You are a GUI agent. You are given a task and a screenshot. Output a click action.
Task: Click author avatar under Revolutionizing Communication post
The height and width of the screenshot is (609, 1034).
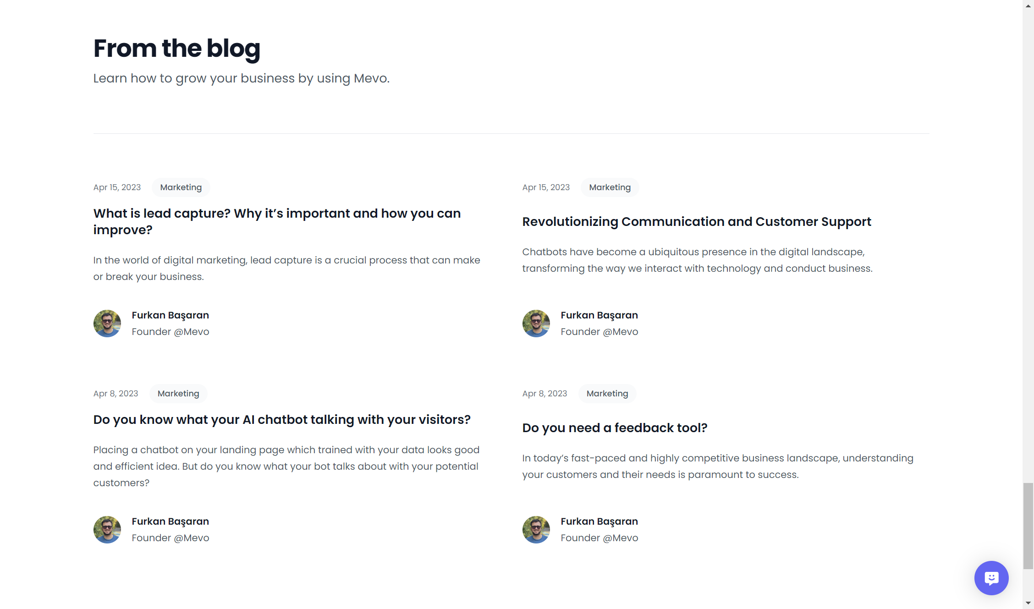536,324
